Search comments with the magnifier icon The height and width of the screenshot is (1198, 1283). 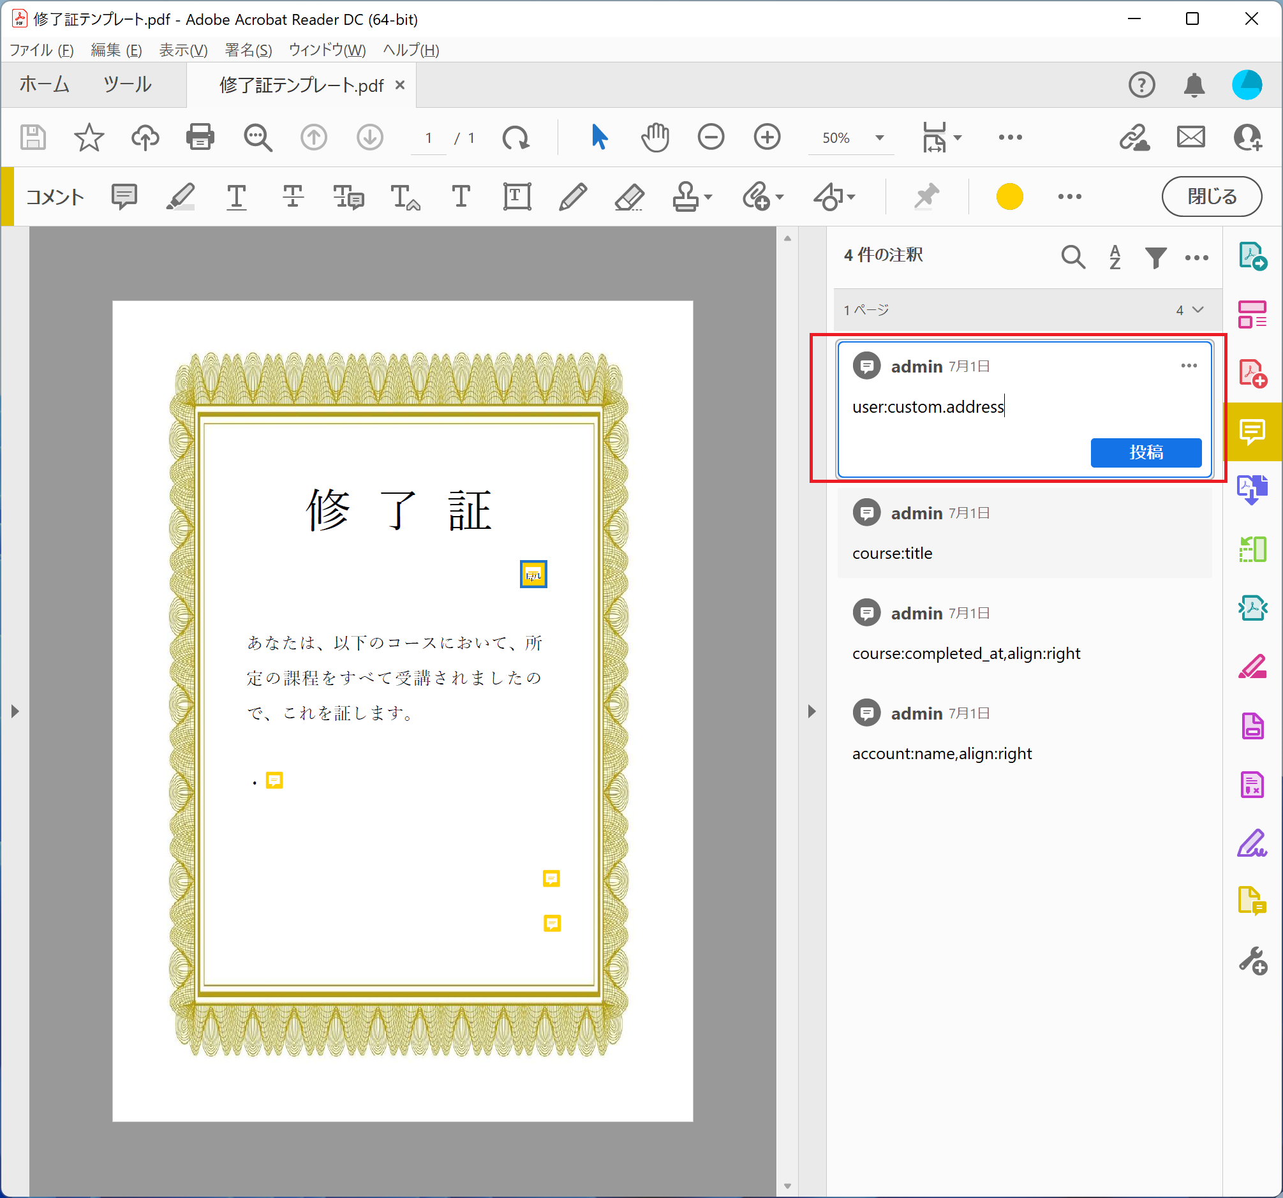1072,257
